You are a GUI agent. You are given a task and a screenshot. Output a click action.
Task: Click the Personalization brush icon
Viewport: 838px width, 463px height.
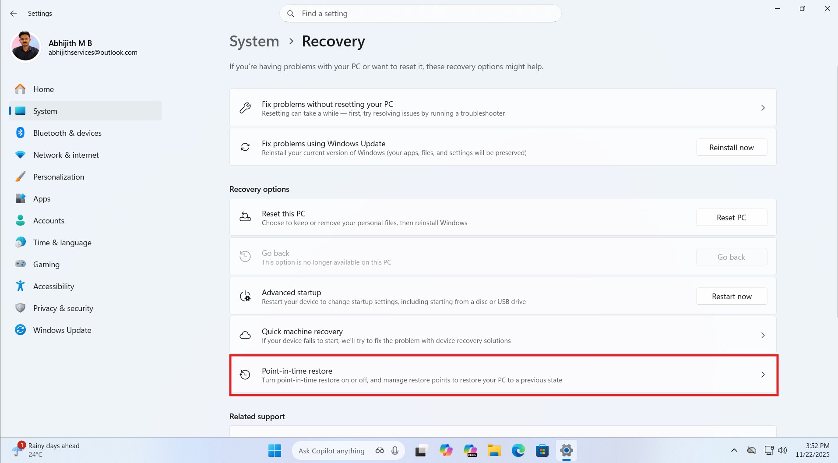click(x=20, y=177)
